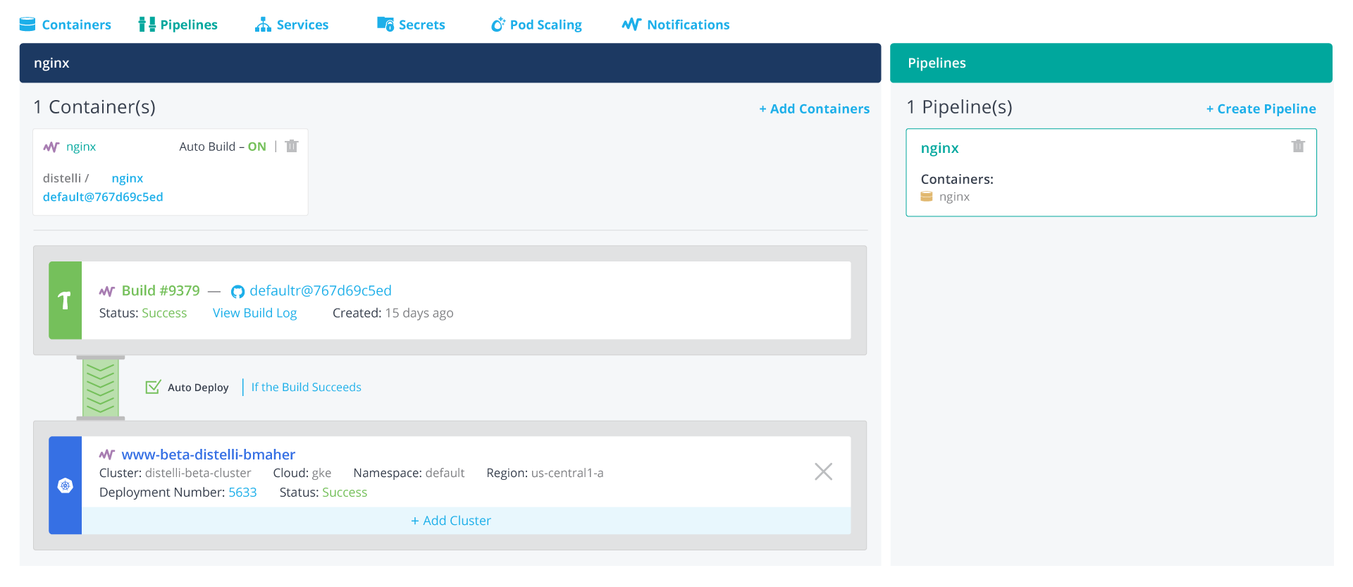Delete the nginx container using trash icon

click(292, 146)
